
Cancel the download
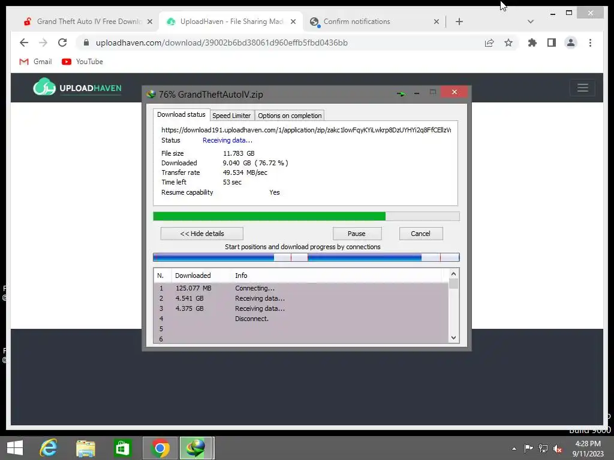coord(421,234)
